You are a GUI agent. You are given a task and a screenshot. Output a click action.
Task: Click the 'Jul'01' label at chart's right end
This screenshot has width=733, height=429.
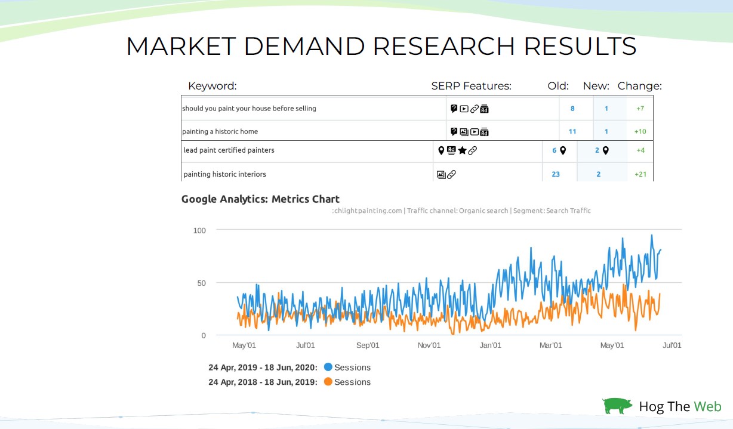[x=672, y=345]
